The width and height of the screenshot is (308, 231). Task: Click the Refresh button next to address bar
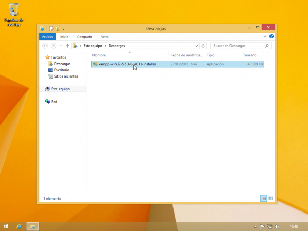203,46
